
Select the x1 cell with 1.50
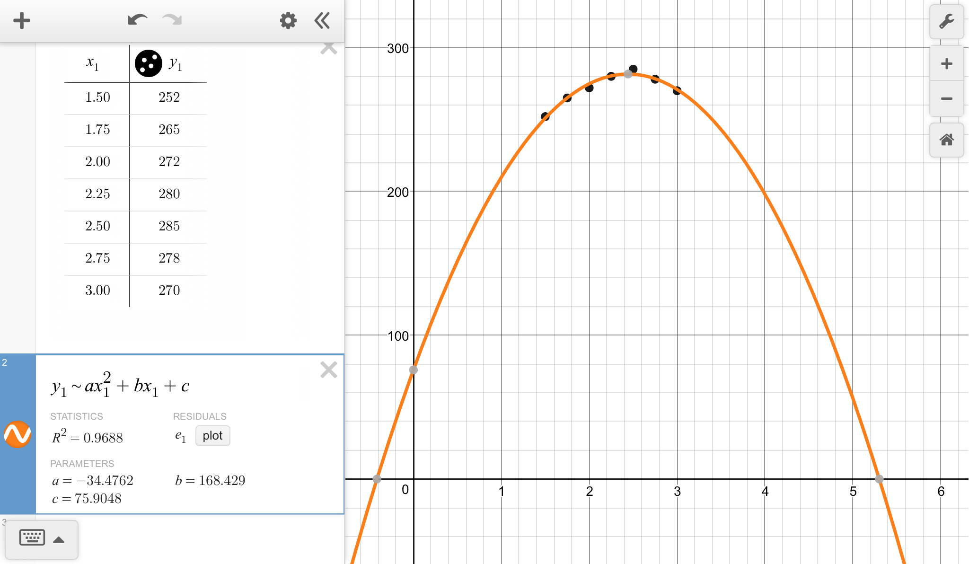(x=97, y=97)
